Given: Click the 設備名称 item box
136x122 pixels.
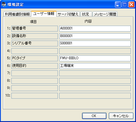Looking at the screenshot, I should coord(34,36).
